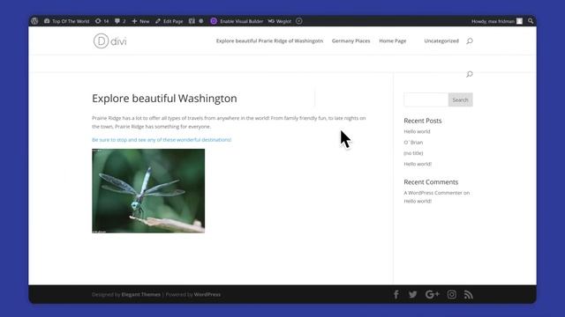Screen dimensions: 565x317
Task: Go to Germany Places nav item
Action: point(351,41)
